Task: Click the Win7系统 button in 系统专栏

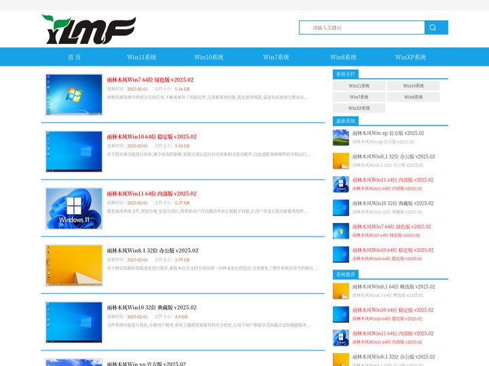Action: (359, 97)
